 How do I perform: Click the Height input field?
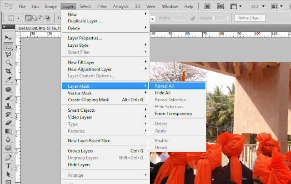click(x=220, y=18)
